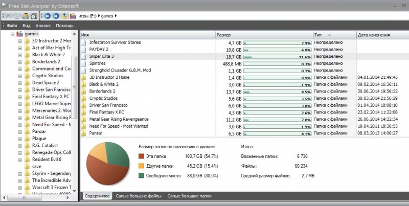Expand Act of War High Treason tree node
The height and width of the screenshot is (206, 409).
tap(20, 48)
